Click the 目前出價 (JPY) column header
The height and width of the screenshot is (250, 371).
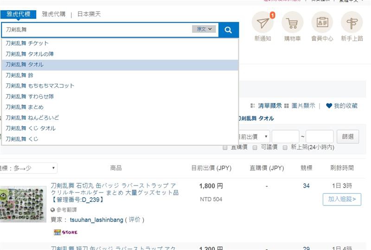pos(211,168)
